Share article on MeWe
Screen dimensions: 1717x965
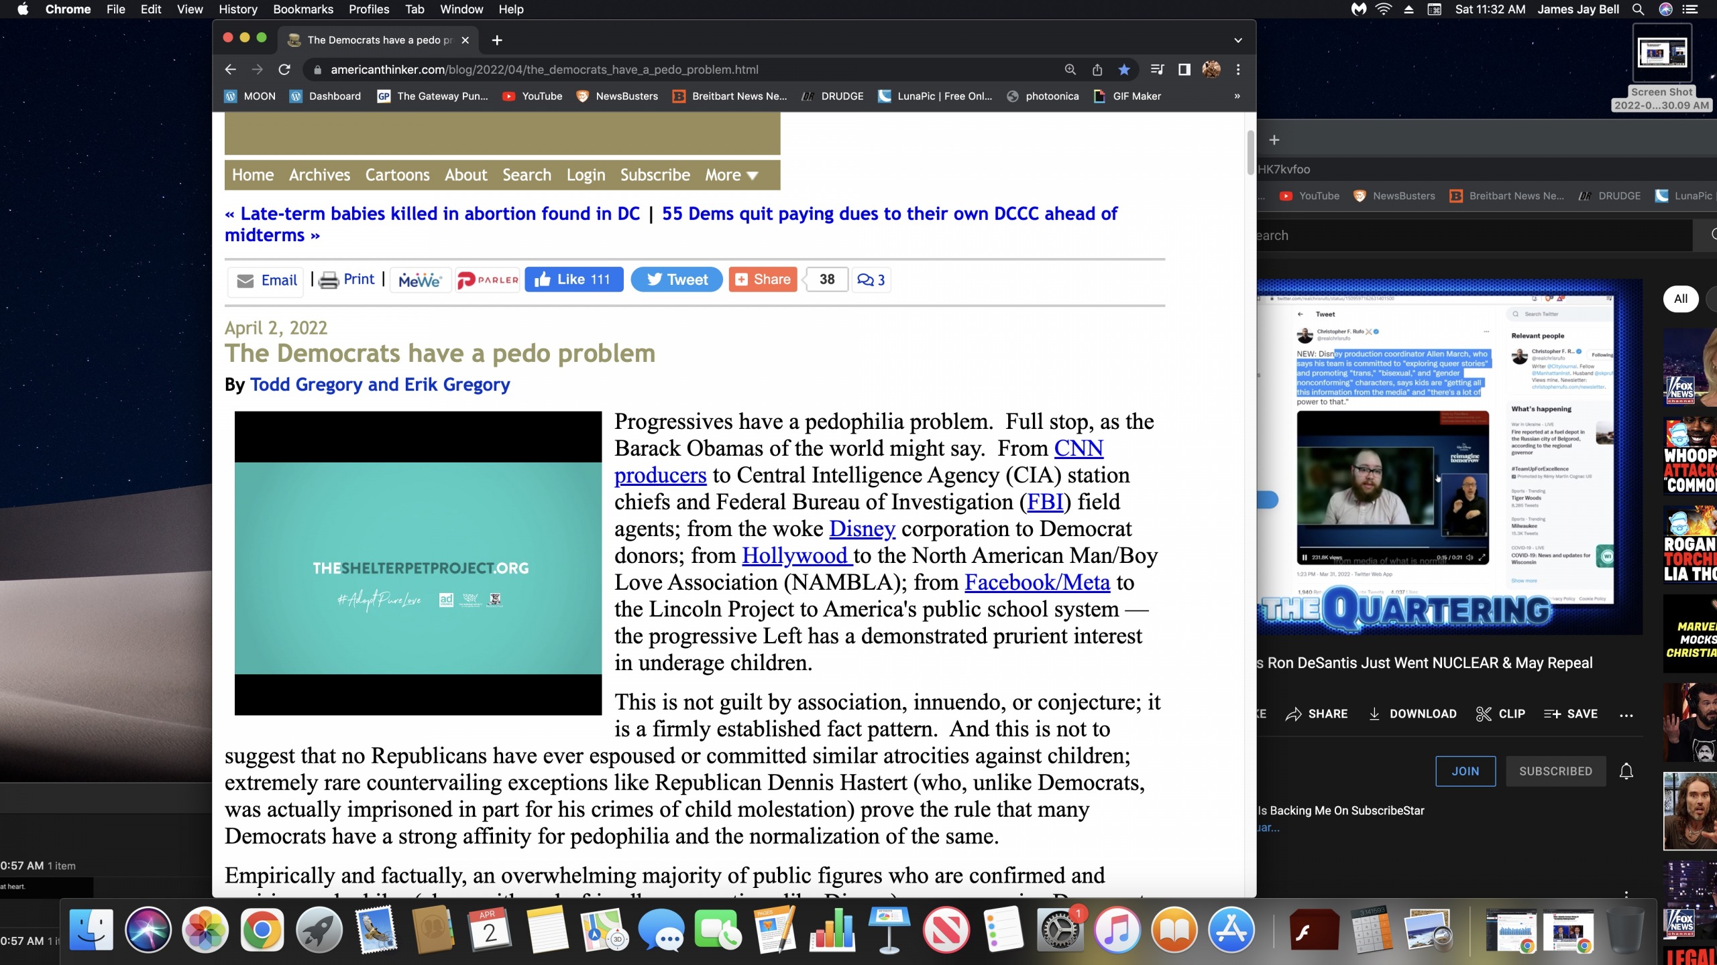click(x=420, y=280)
